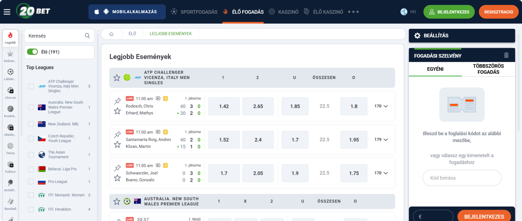
Task: Click the euro stake input field
Action: [x=433, y=216]
